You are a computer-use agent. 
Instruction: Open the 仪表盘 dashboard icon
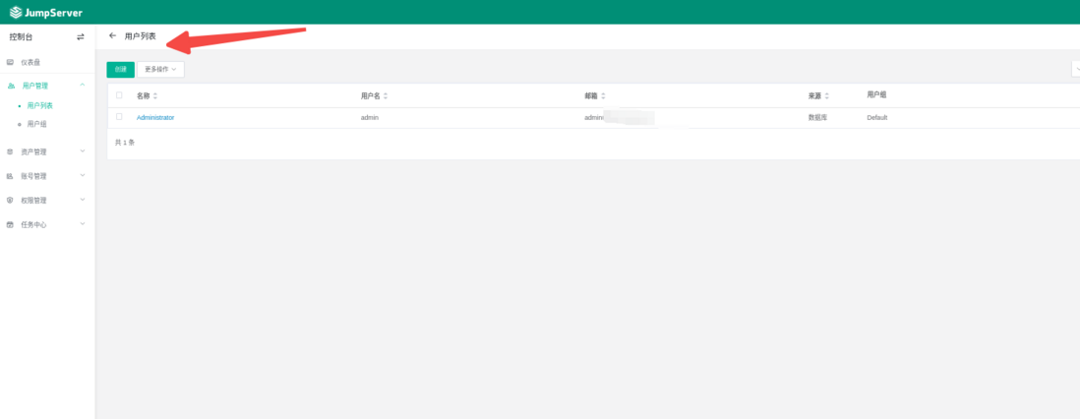point(10,62)
